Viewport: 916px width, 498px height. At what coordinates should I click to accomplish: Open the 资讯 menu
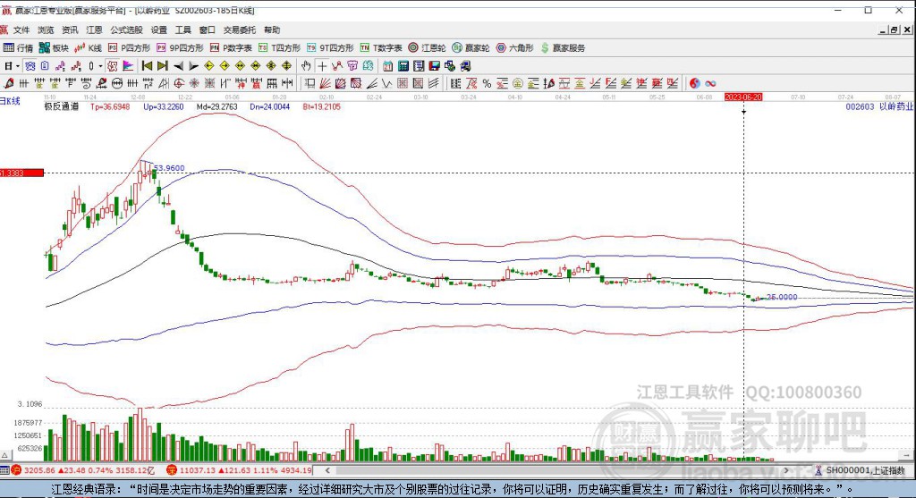point(70,30)
